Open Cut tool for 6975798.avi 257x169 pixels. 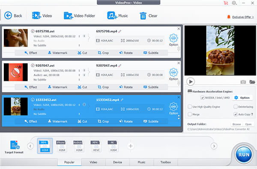[82, 53]
